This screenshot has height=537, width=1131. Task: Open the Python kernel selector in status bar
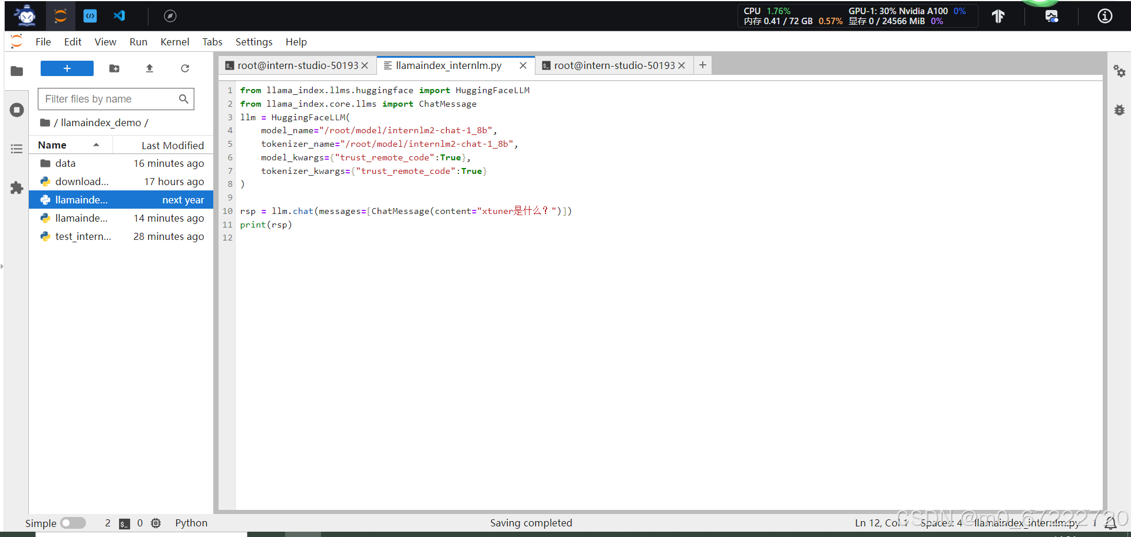click(191, 523)
